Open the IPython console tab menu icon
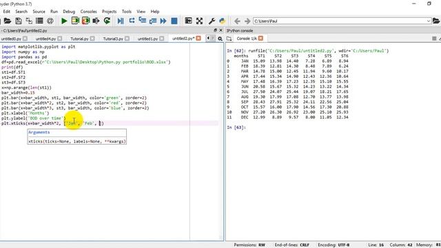This screenshot has width=441, height=248. coord(229,39)
